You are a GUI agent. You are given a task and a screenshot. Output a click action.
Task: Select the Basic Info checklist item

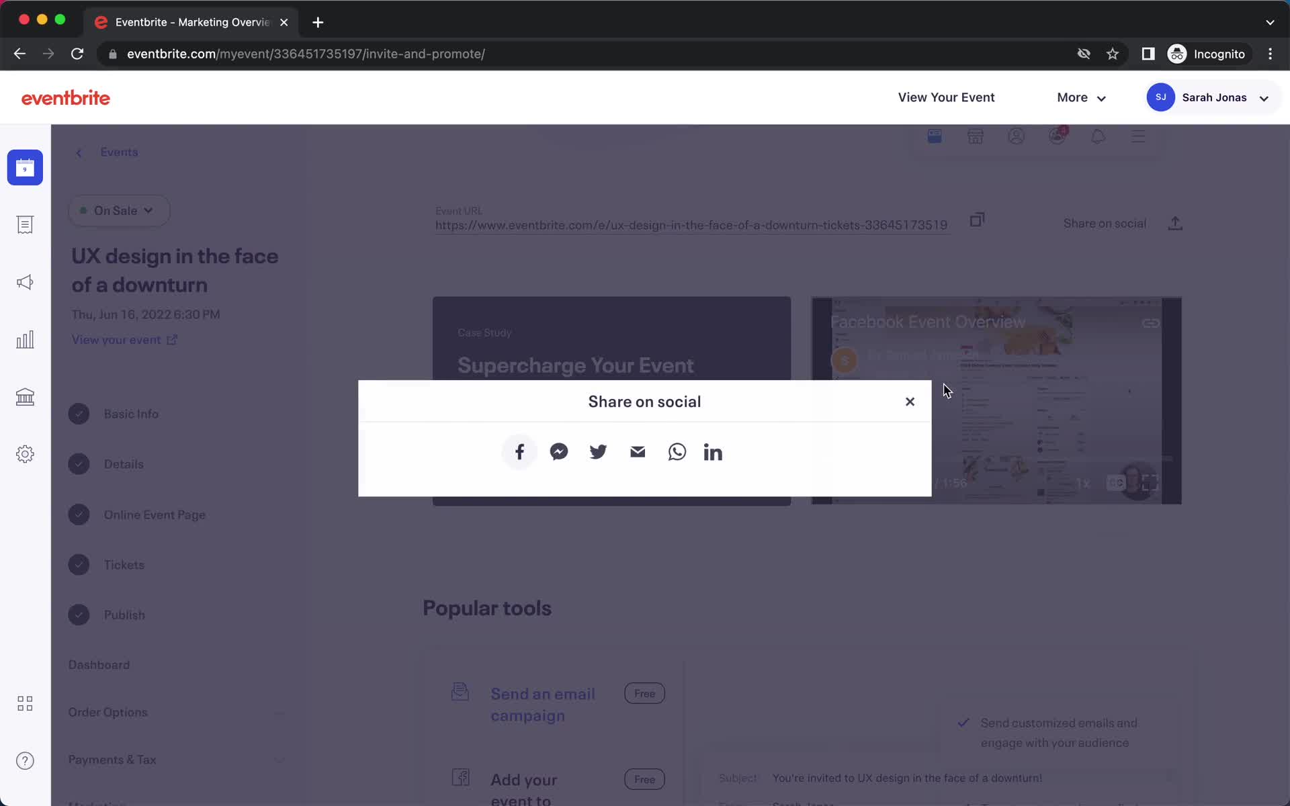point(131,413)
